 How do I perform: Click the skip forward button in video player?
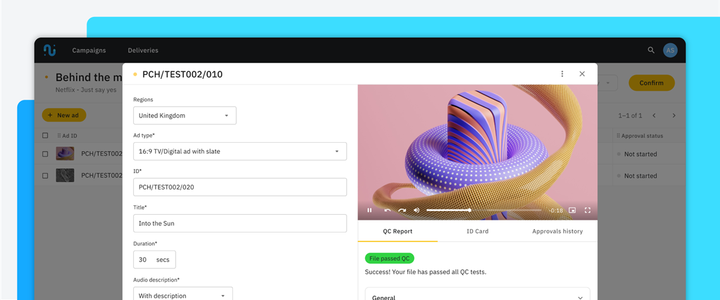402,210
